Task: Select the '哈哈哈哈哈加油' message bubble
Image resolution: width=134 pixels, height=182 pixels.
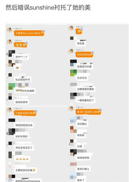Action: [x=24, y=125]
